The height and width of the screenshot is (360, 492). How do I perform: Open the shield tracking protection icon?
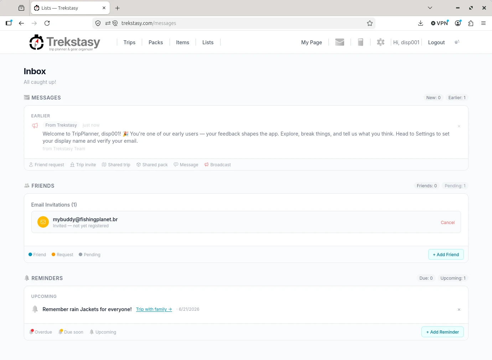[98, 23]
